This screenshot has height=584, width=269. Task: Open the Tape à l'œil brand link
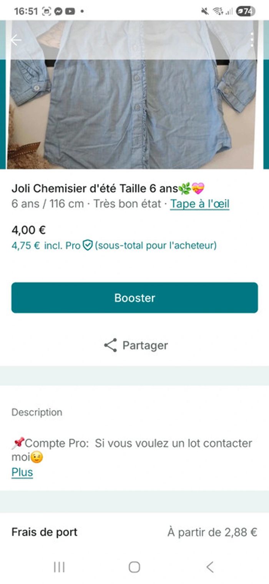pyautogui.click(x=199, y=204)
